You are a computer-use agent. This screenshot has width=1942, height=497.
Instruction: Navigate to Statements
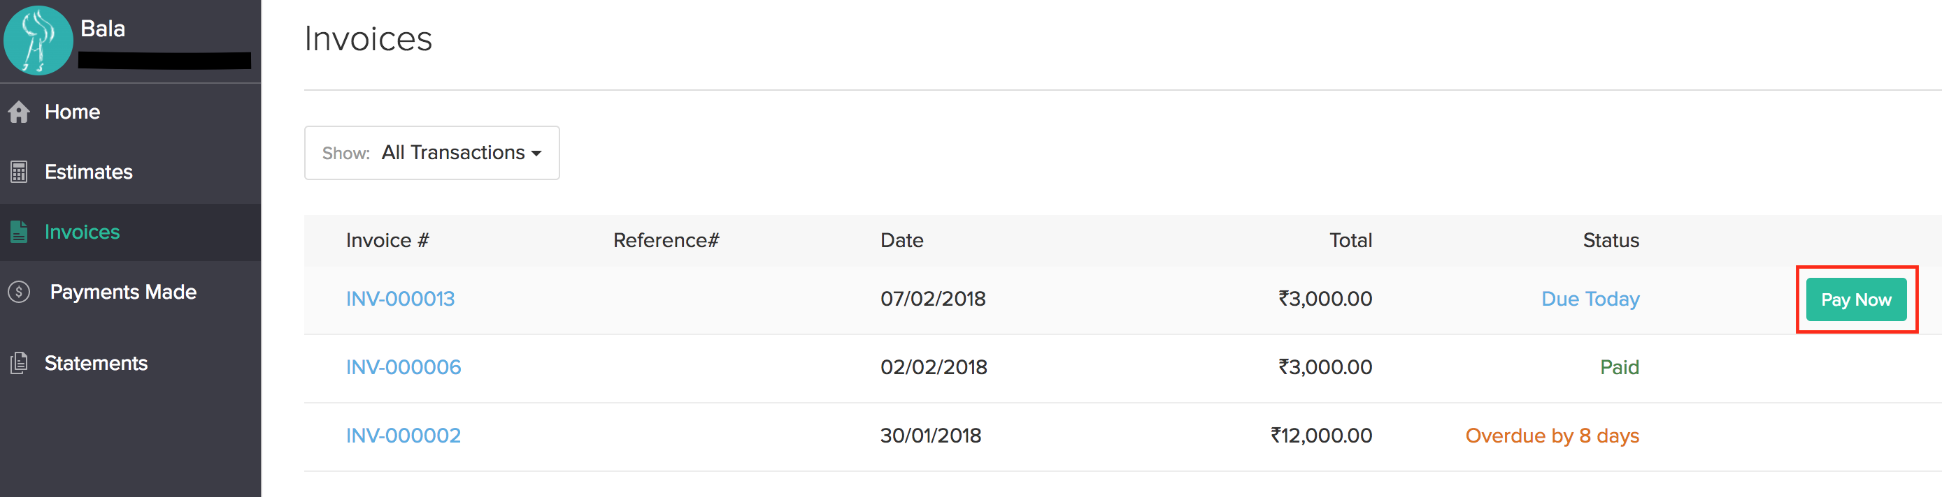point(96,364)
